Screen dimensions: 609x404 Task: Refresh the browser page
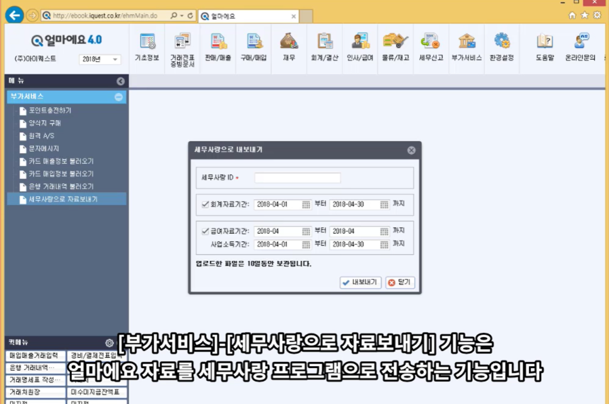point(190,16)
